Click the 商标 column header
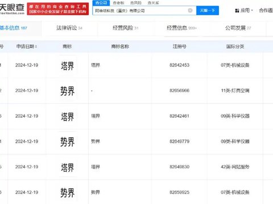 tap(67, 46)
